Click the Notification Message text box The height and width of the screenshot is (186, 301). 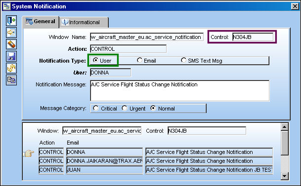click(x=180, y=91)
